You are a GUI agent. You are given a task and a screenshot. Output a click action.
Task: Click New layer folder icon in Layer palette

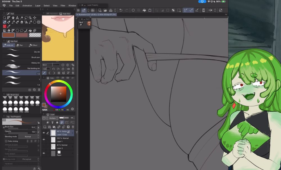pyautogui.click(x=54, y=127)
